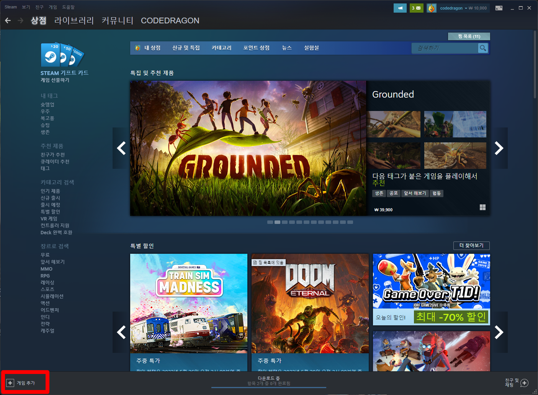Open the 포인트 상점 tab
Screen dimensions: 538x395
pyautogui.click(x=257, y=48)
